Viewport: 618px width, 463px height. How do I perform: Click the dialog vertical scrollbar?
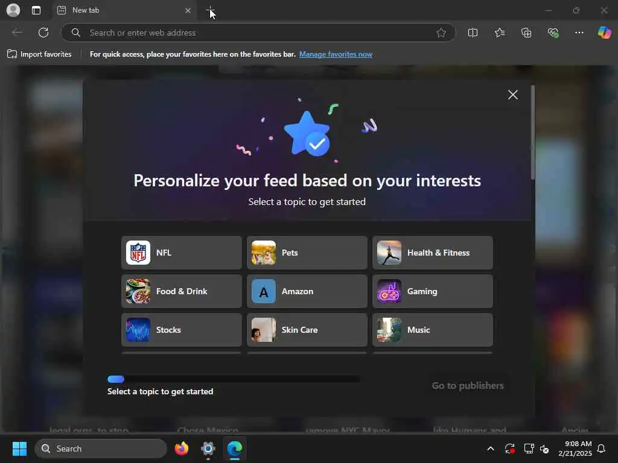pos(532,132)
